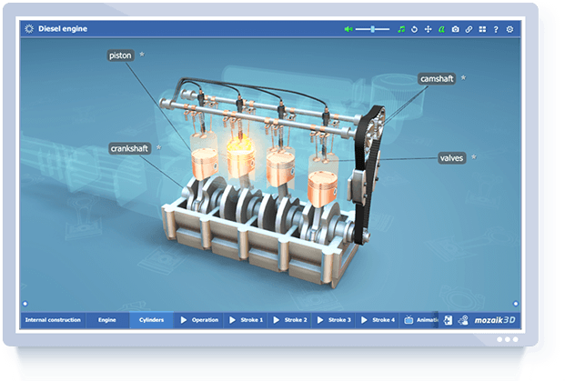Open the grid view icon in the toolbar
565x381 pixels.
(x=482, y=29)
